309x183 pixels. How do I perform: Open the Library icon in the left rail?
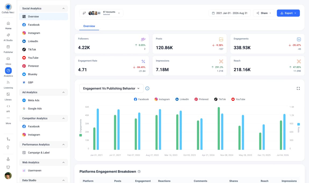coord(8,94)
